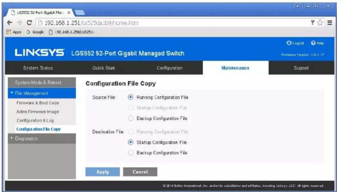
Task: Click the Configuration File Copy heading
Action: (121, 84)
